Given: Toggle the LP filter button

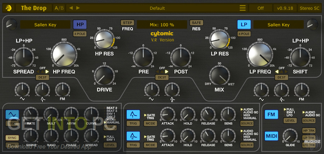Looking at the screenshot, I should [244, 24].
